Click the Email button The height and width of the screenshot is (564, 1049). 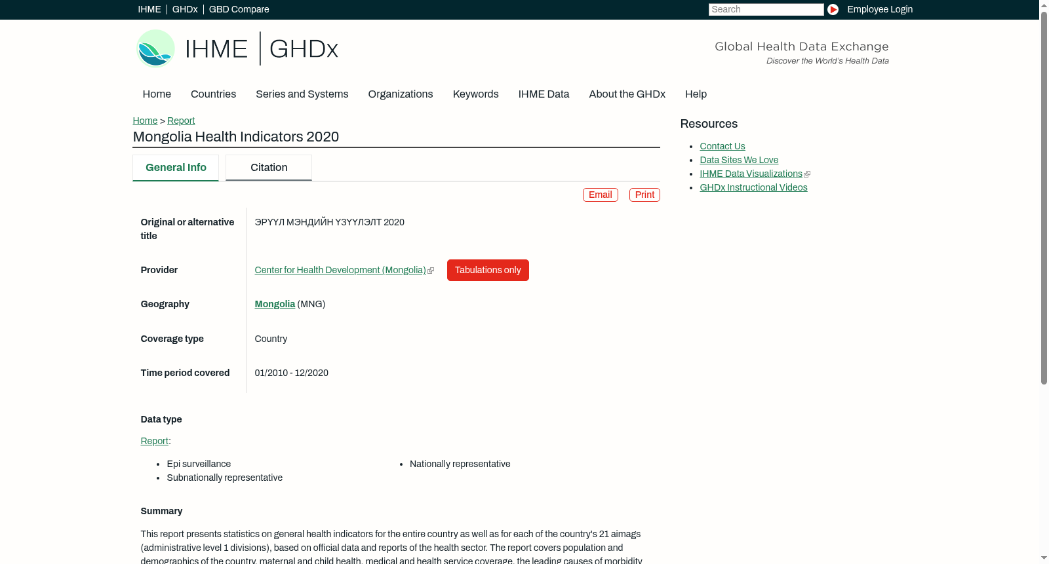[x=600, y=195]
